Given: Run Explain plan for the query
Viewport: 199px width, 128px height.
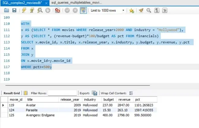Looking at the screenshot, I should point(40,10).
